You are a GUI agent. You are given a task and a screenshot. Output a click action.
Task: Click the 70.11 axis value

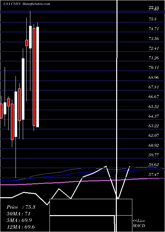(x=154, y=68)
